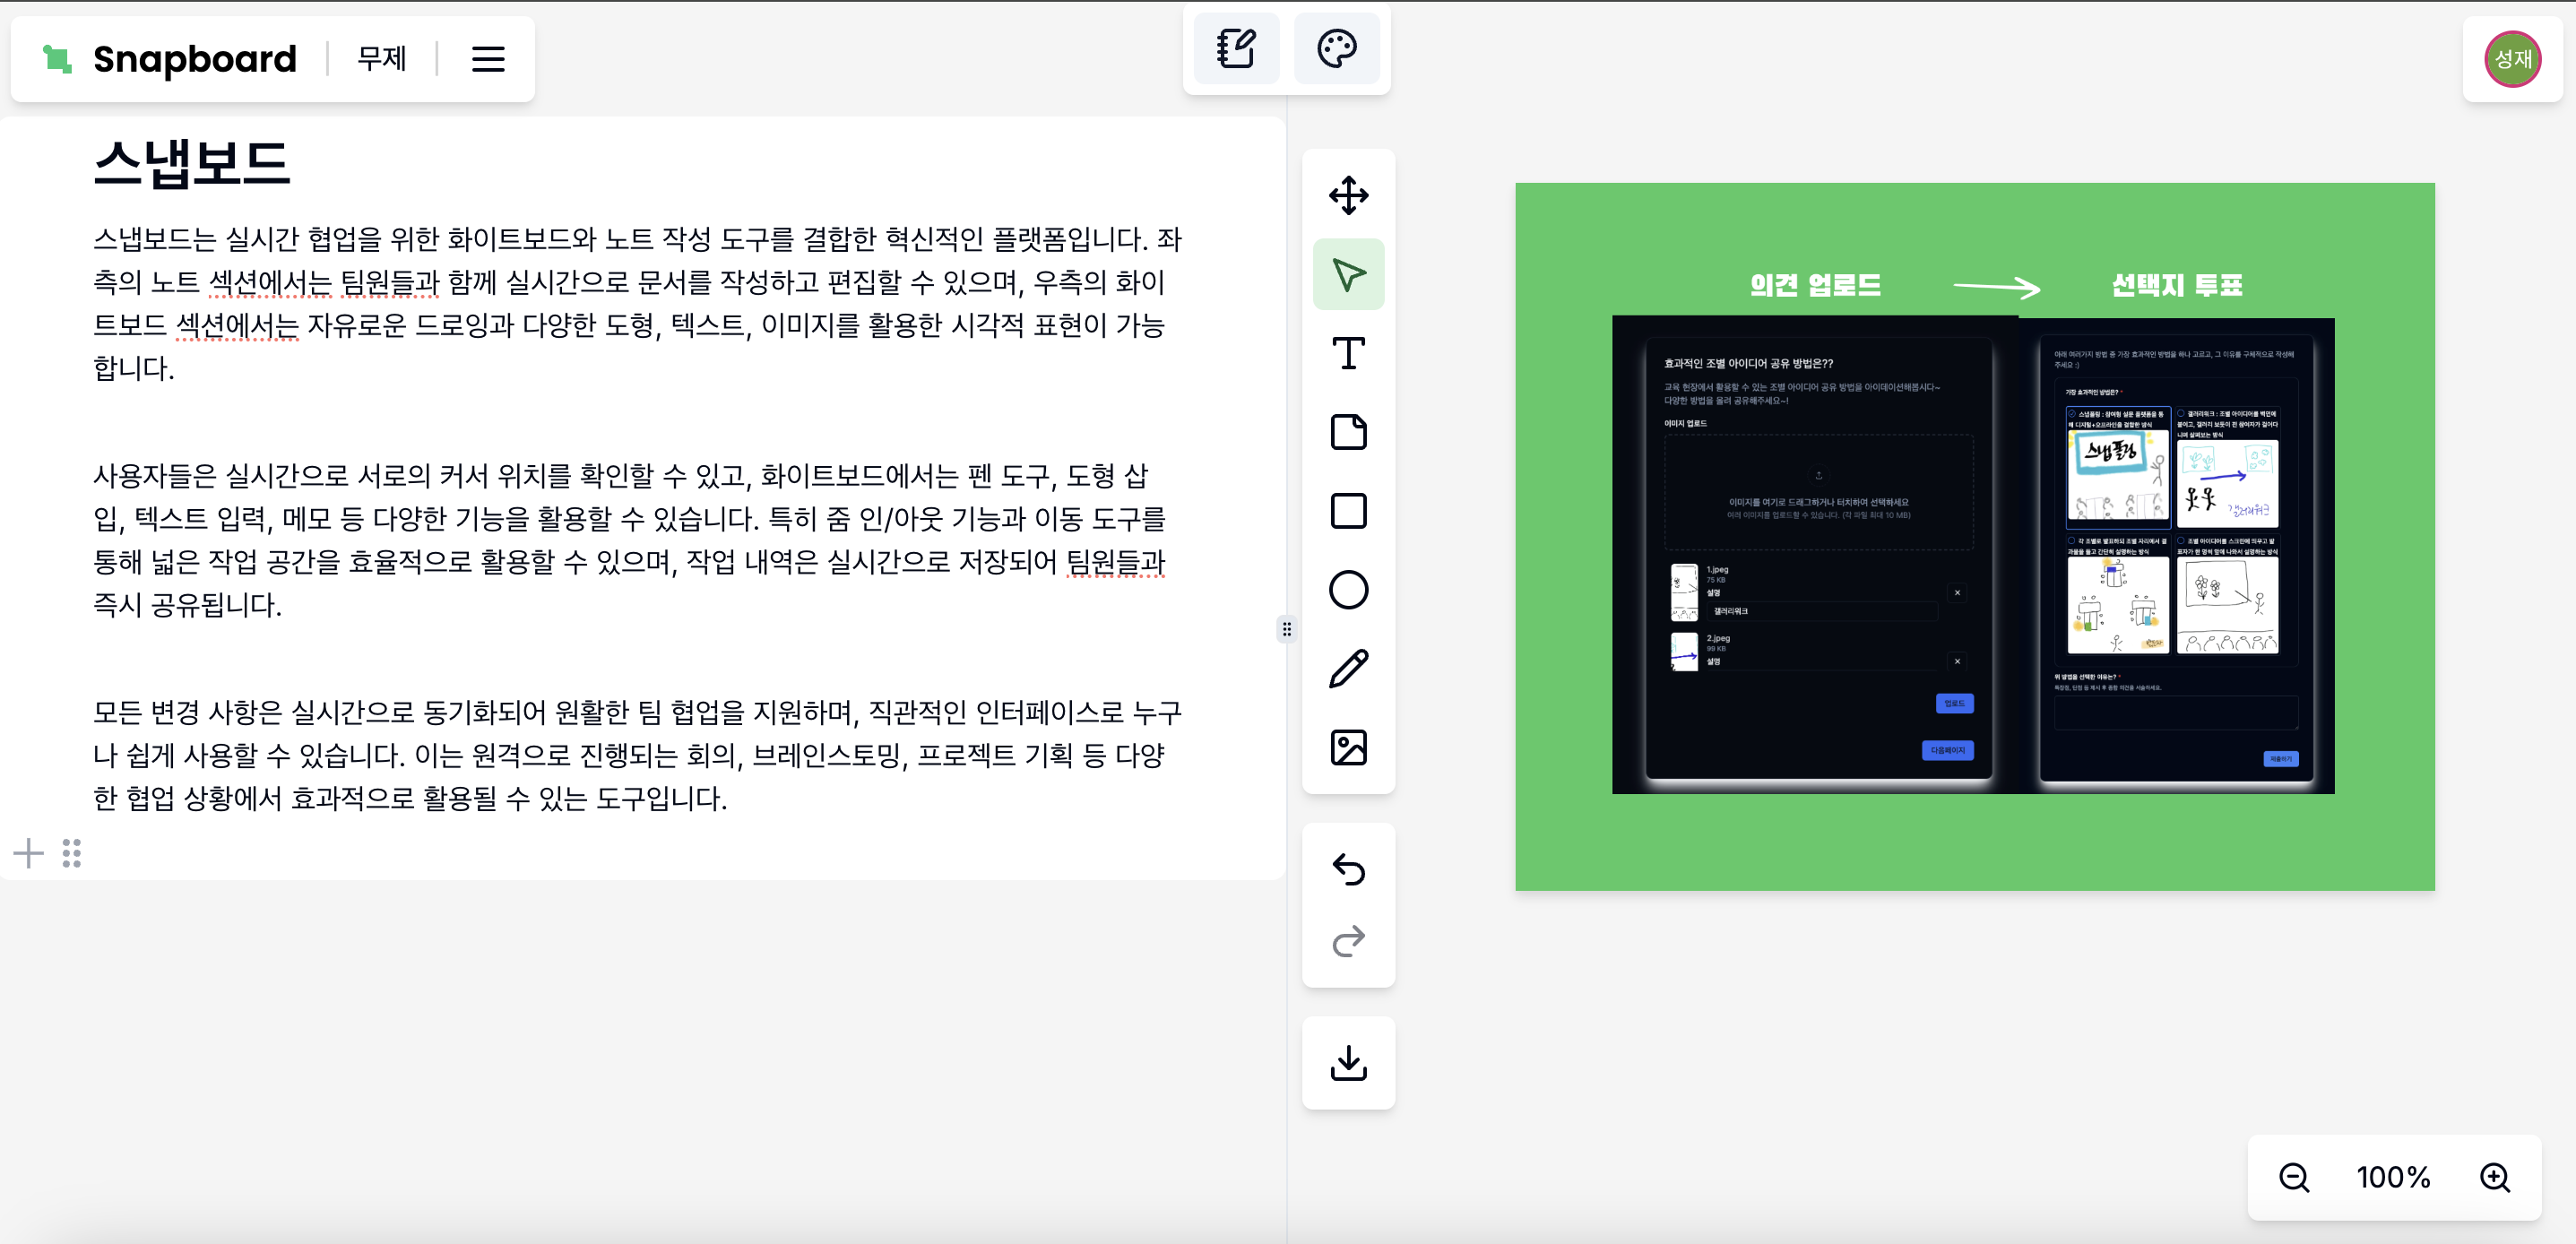Viewport: 2576px width, 1244px height.
Task: Click the add block plus icon
Action: (x=29, y=853)
